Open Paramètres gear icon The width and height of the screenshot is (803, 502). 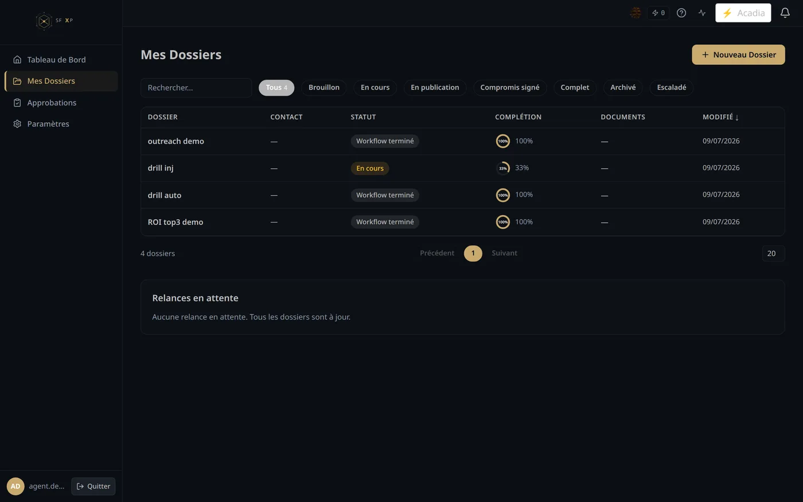tap(17, 124)
